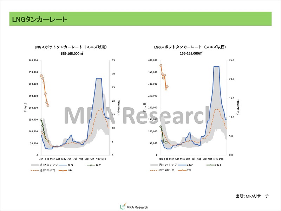Click the 400,000 axis label on left chart
The width and height of the screenshot is (281, 211).
coord(32,60)
